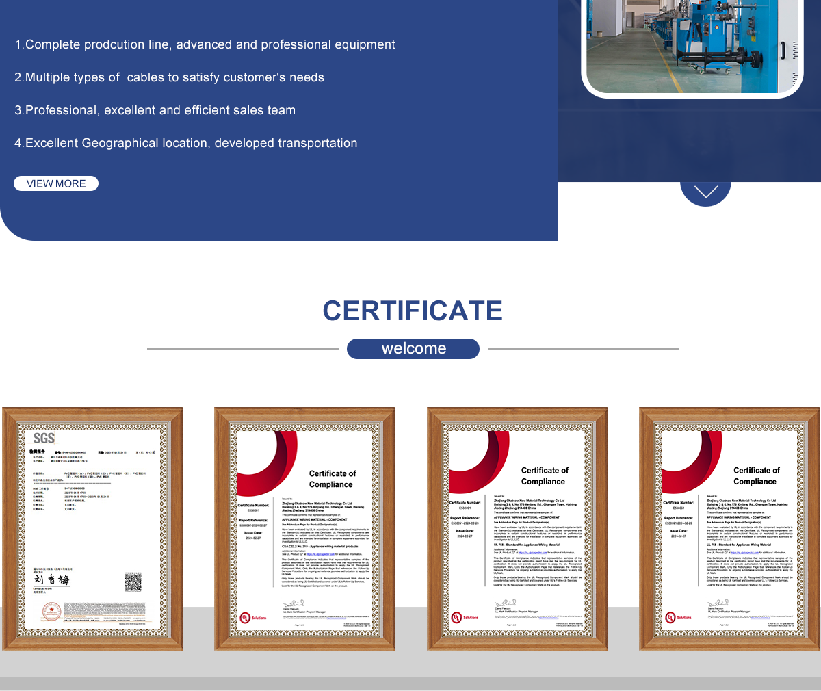Click the QR code on SGS certificate
Viewport: 821px width, 691px height.
point(133,583)
